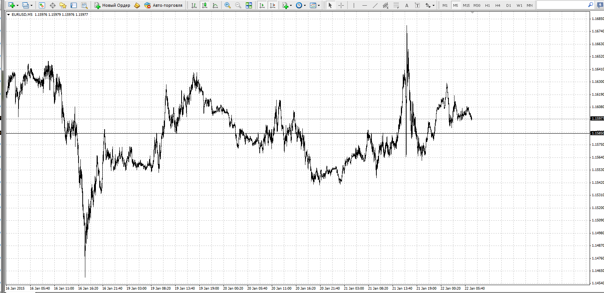Image resolution: width=604 pixels, height=293 pixels.
Task: Open the Terminal panel icon
Action: pos(74,5)
